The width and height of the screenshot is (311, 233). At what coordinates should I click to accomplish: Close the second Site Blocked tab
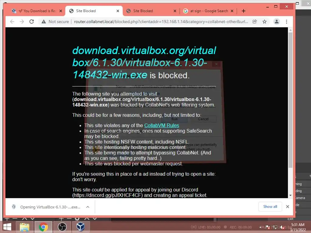click(x=175, y=11)
